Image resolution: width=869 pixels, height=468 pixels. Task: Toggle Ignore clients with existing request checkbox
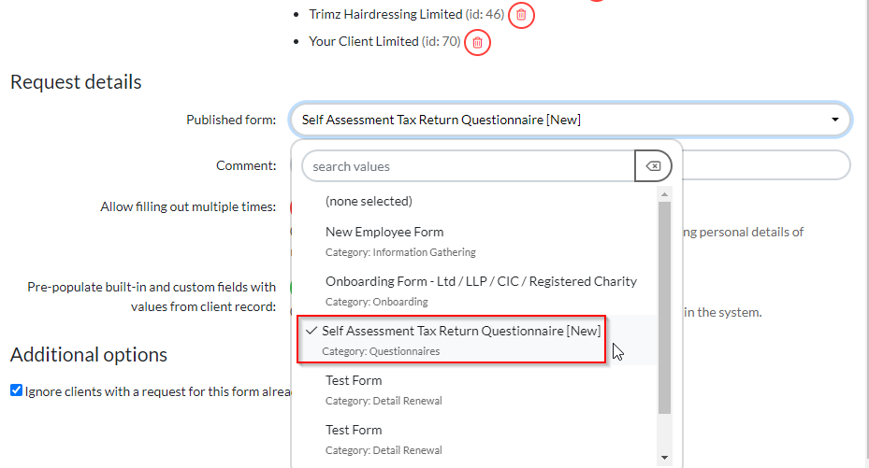(16, 390)
